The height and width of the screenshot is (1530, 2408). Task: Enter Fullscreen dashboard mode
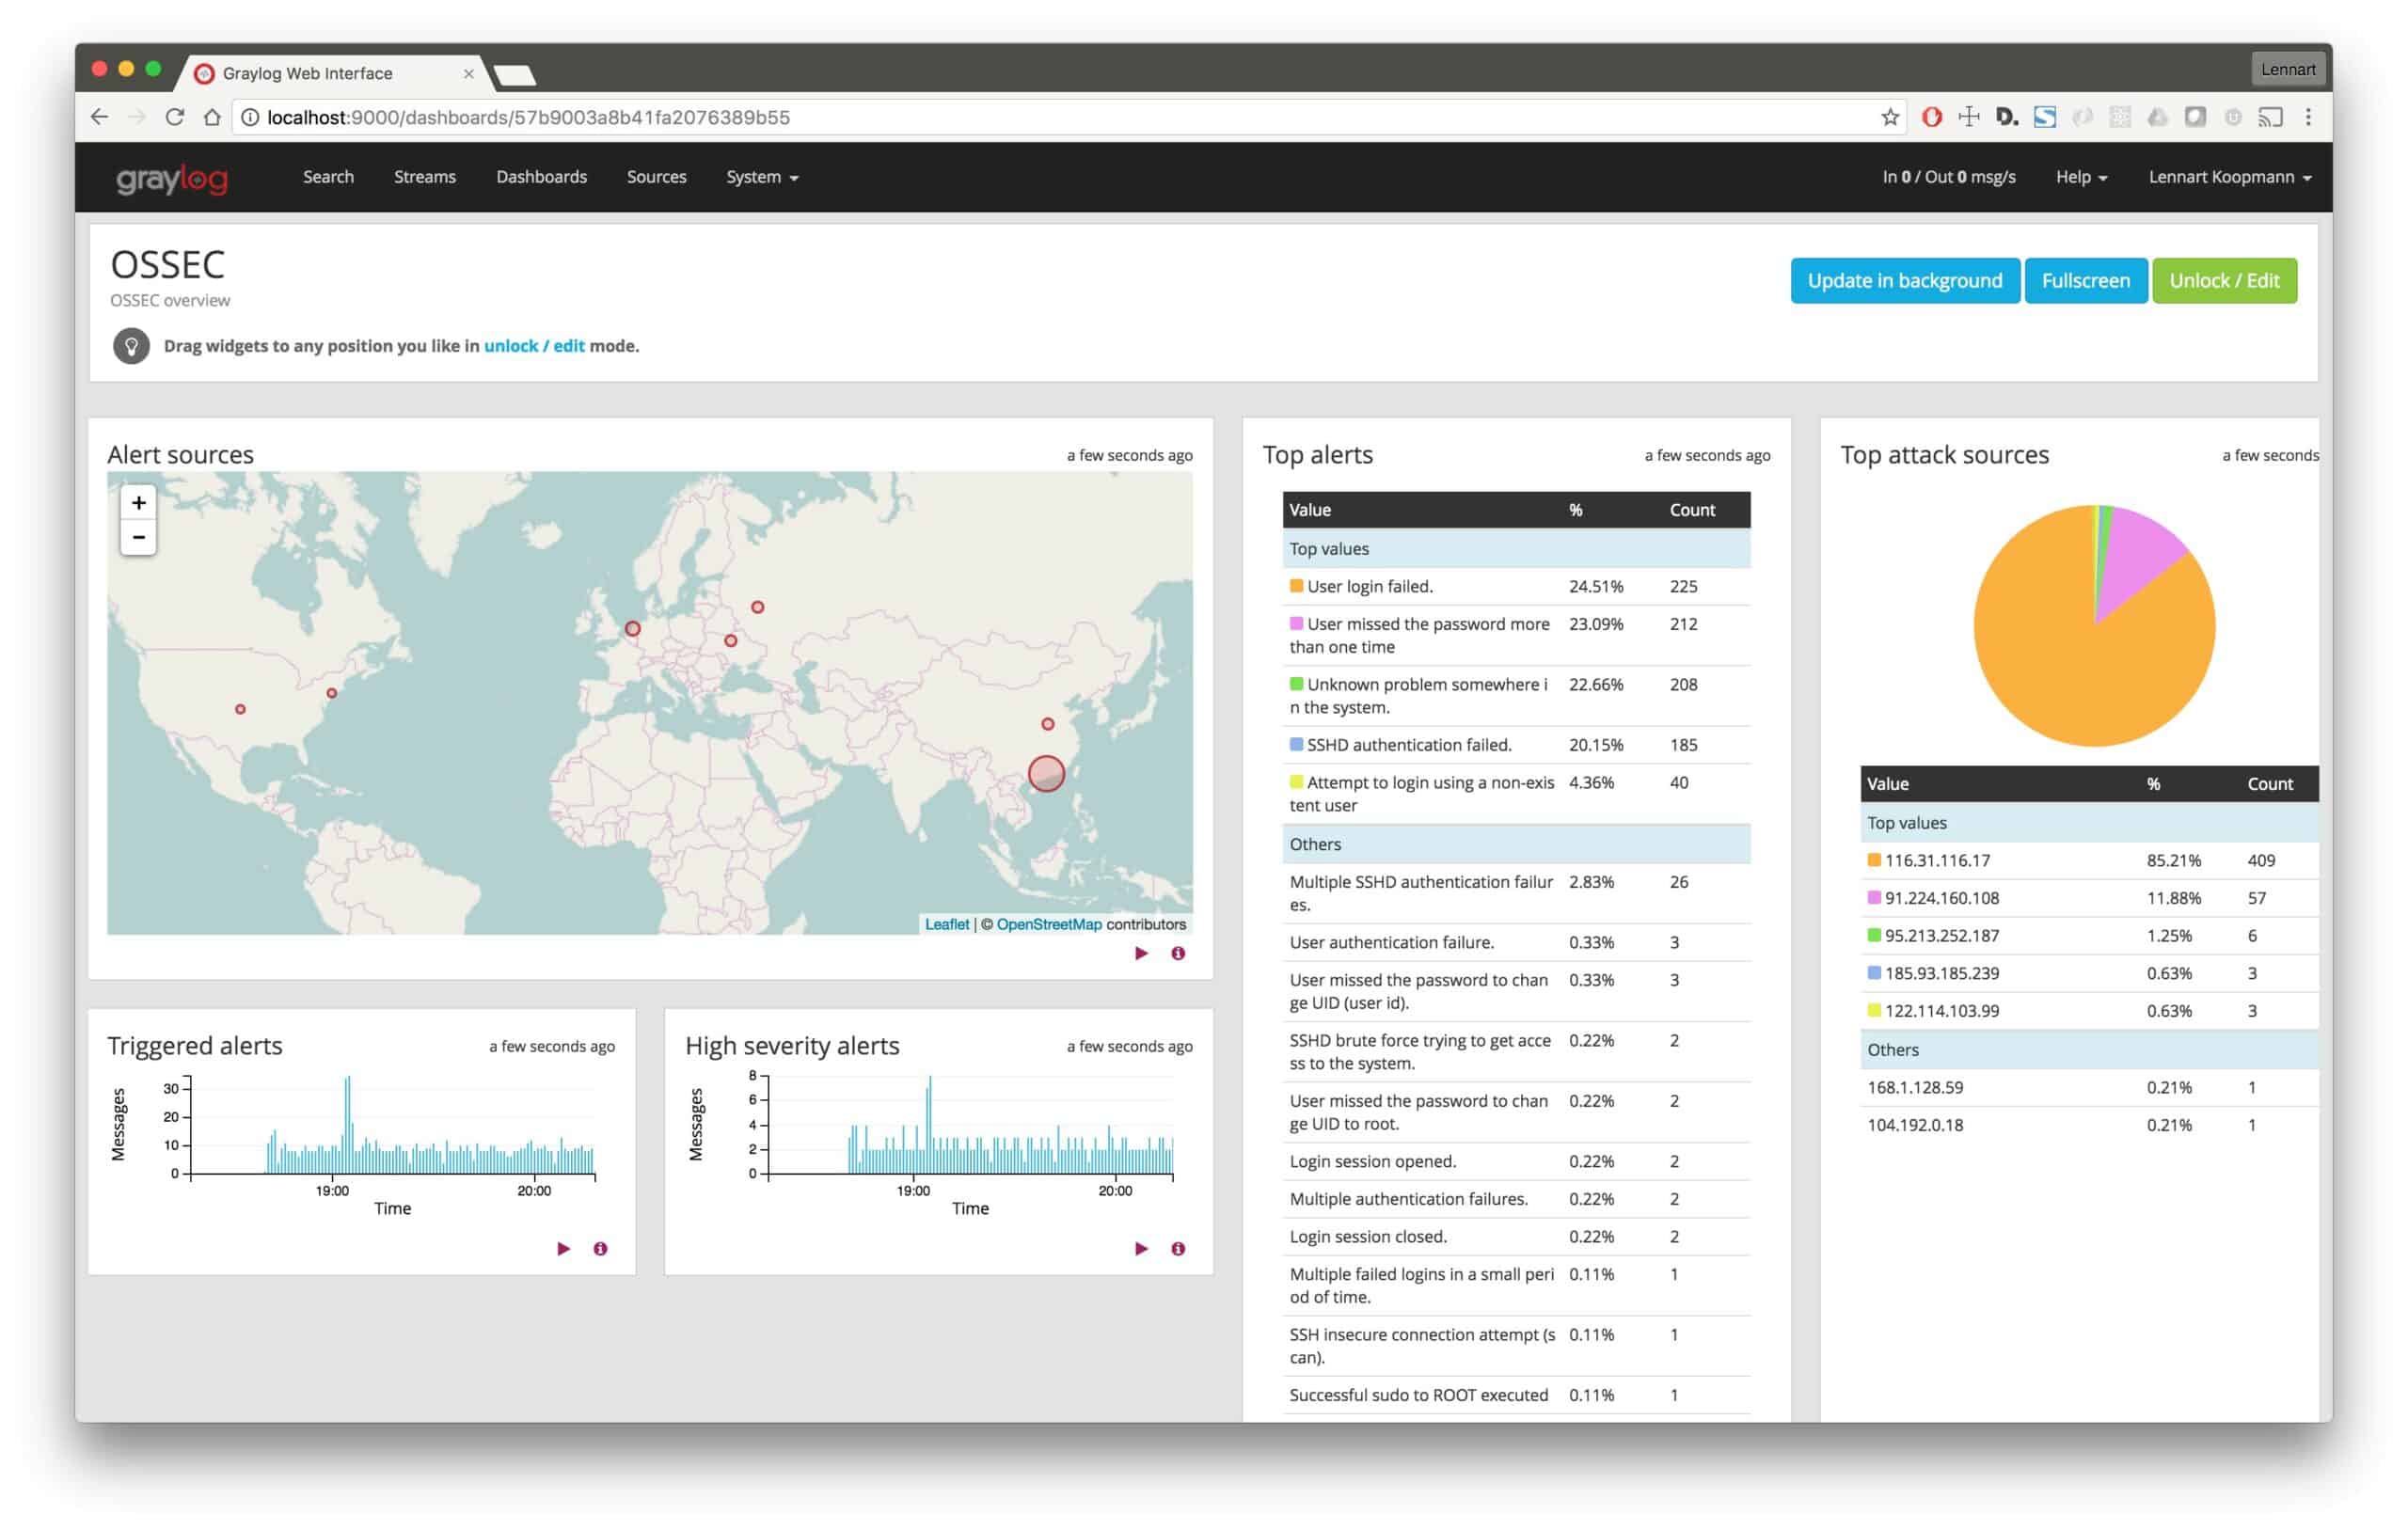point(2085,281)
